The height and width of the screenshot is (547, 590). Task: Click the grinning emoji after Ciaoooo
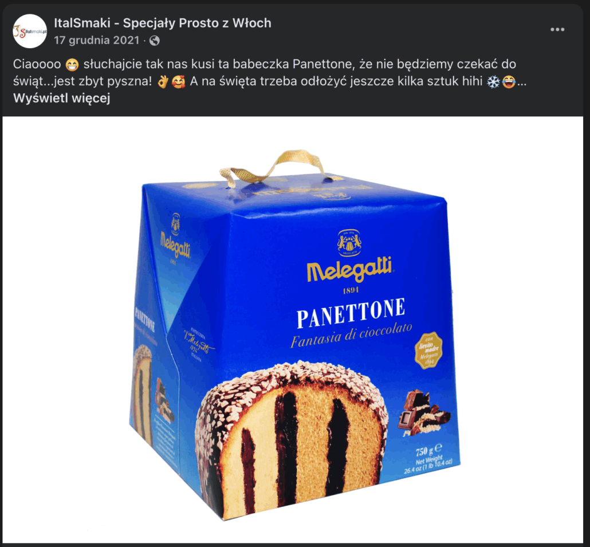click(72, 65)
